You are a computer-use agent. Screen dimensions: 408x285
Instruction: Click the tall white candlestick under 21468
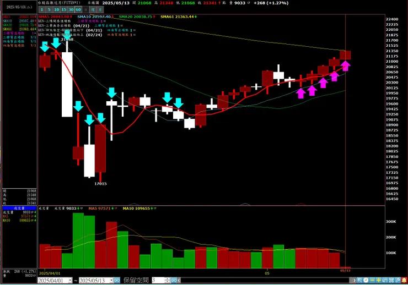coord(67,84)
